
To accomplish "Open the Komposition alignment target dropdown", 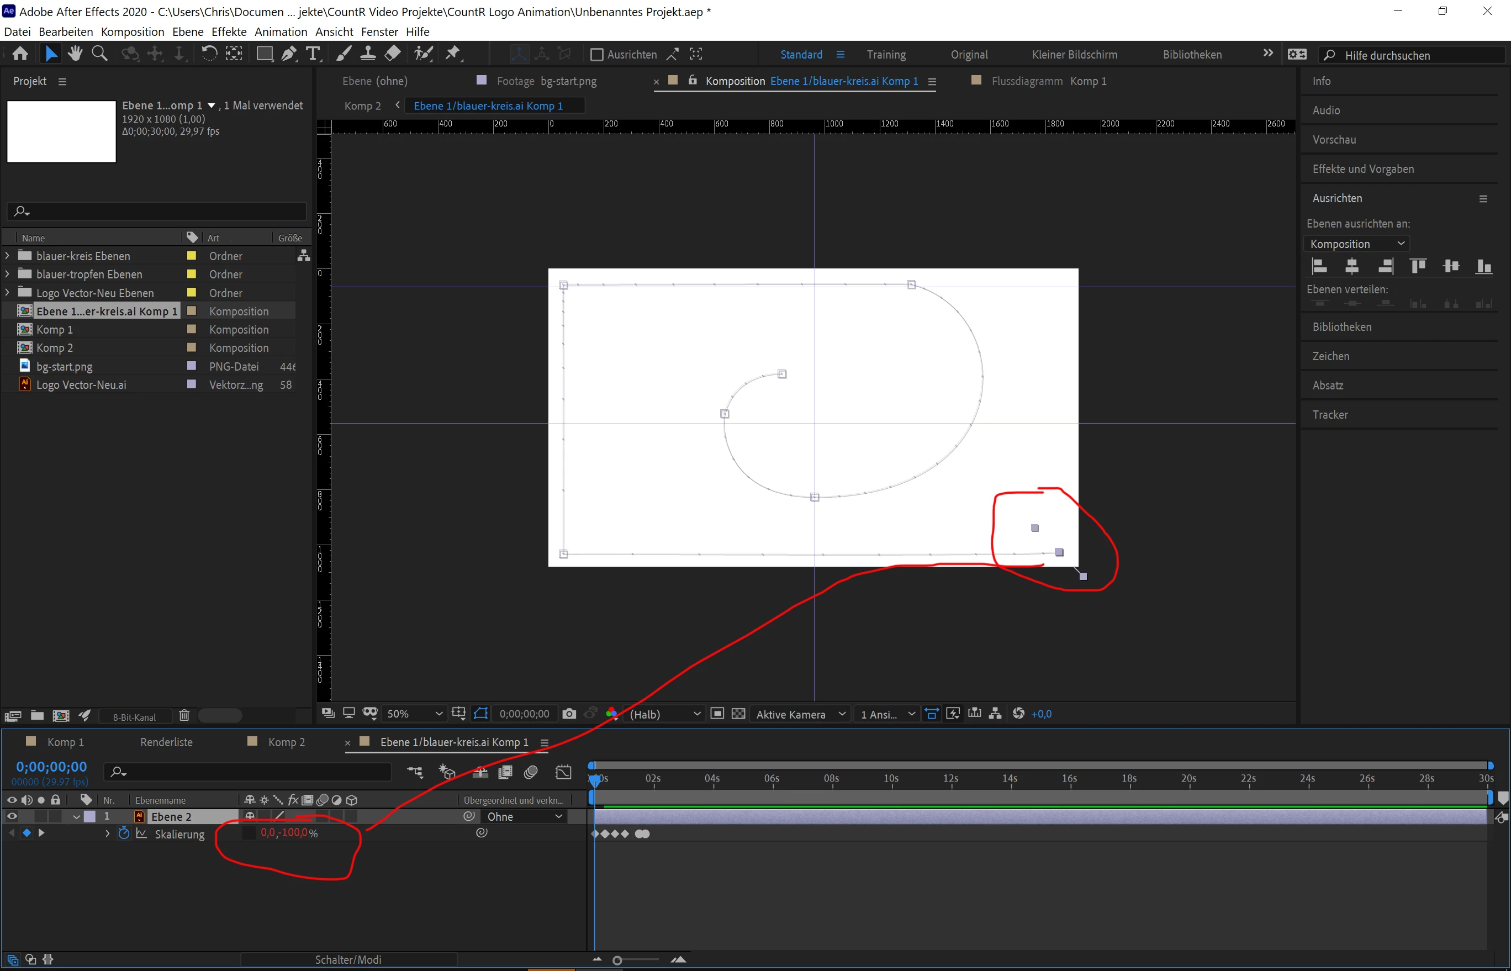I will tap(1356, 244).
